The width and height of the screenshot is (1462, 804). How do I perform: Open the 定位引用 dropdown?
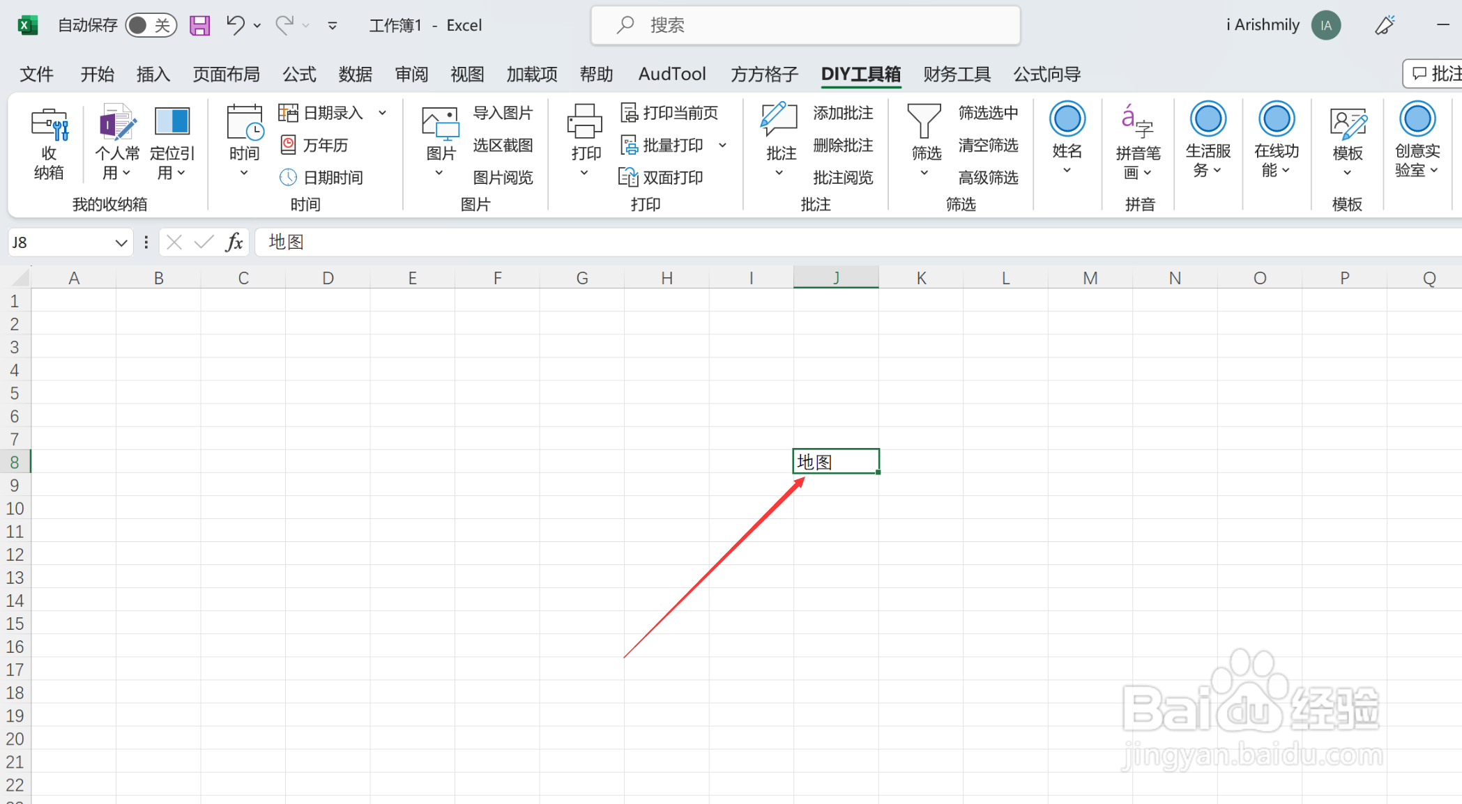coord(172,143)
